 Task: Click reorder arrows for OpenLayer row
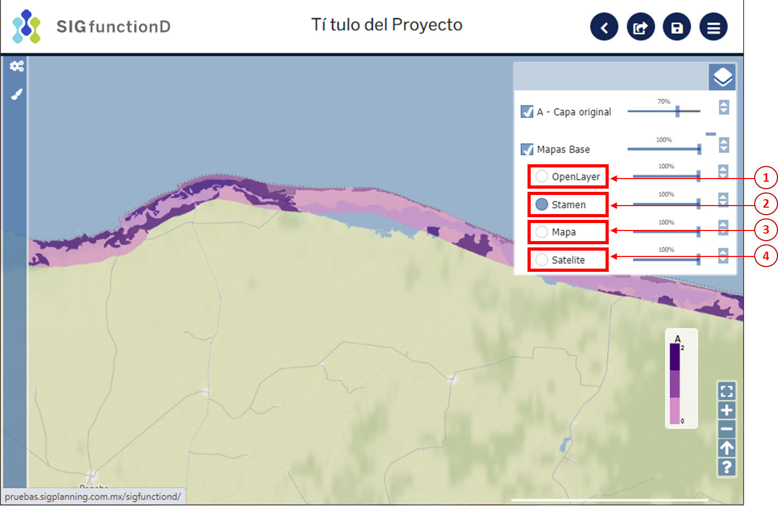tap(723, 171)
